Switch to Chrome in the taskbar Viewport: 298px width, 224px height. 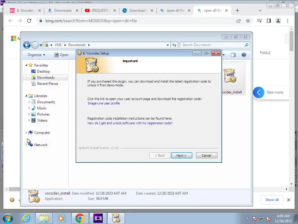(x=80, y=218)
